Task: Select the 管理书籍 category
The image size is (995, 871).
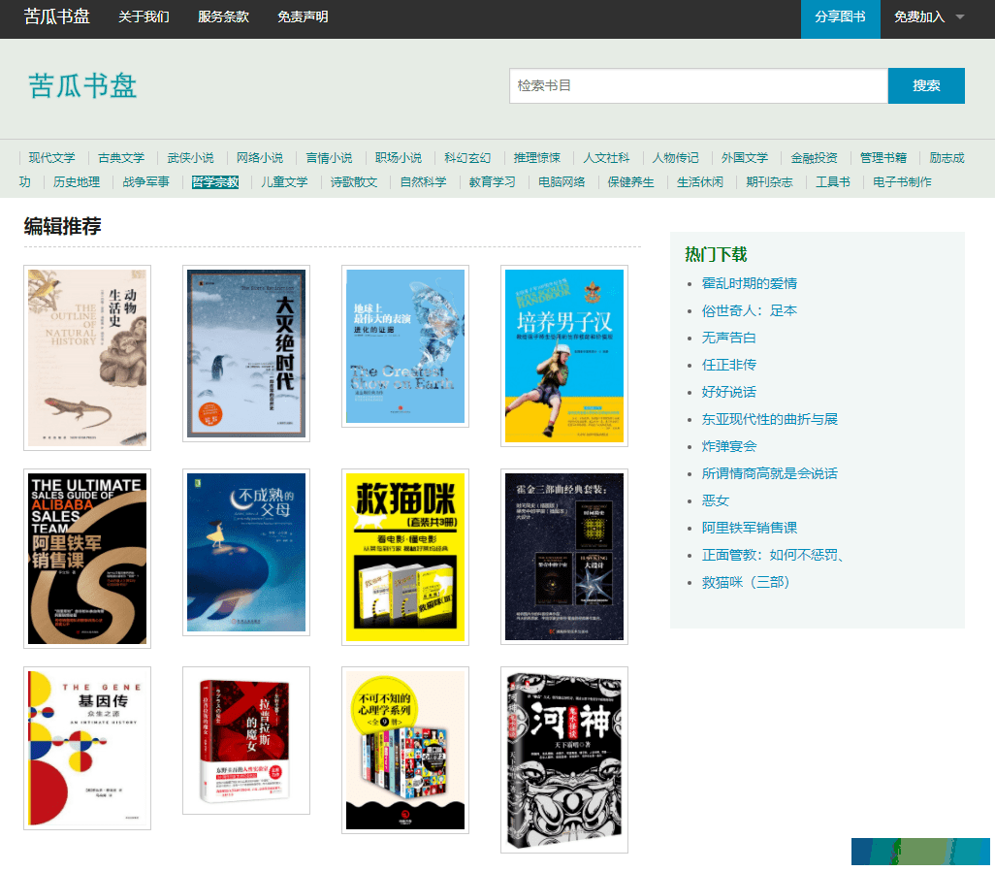Action: (x=883, y=158)
